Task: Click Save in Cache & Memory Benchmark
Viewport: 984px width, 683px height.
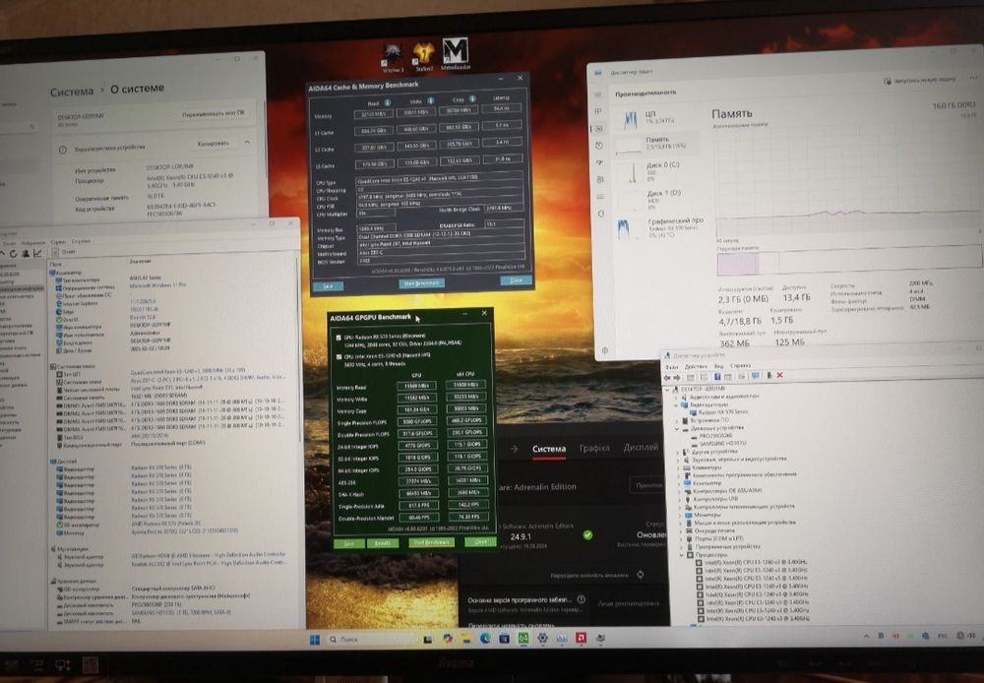Action: (328, 285)
